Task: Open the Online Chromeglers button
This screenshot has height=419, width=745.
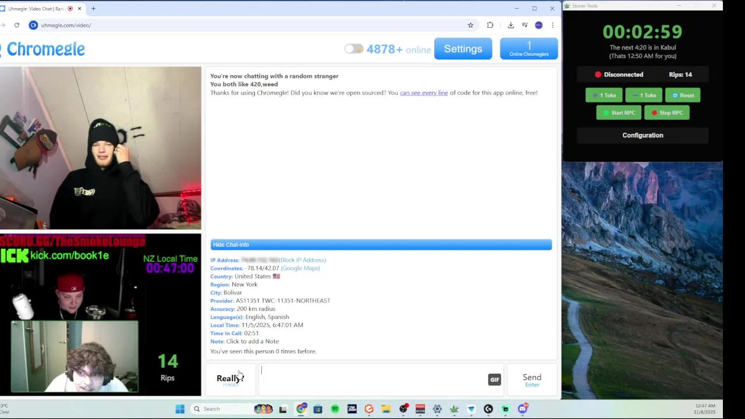Action: click(x=529, y=49)
